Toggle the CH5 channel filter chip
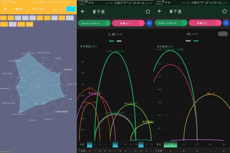Screen dimensions: 230x153 pyautogui.click(x=32, y=18)
